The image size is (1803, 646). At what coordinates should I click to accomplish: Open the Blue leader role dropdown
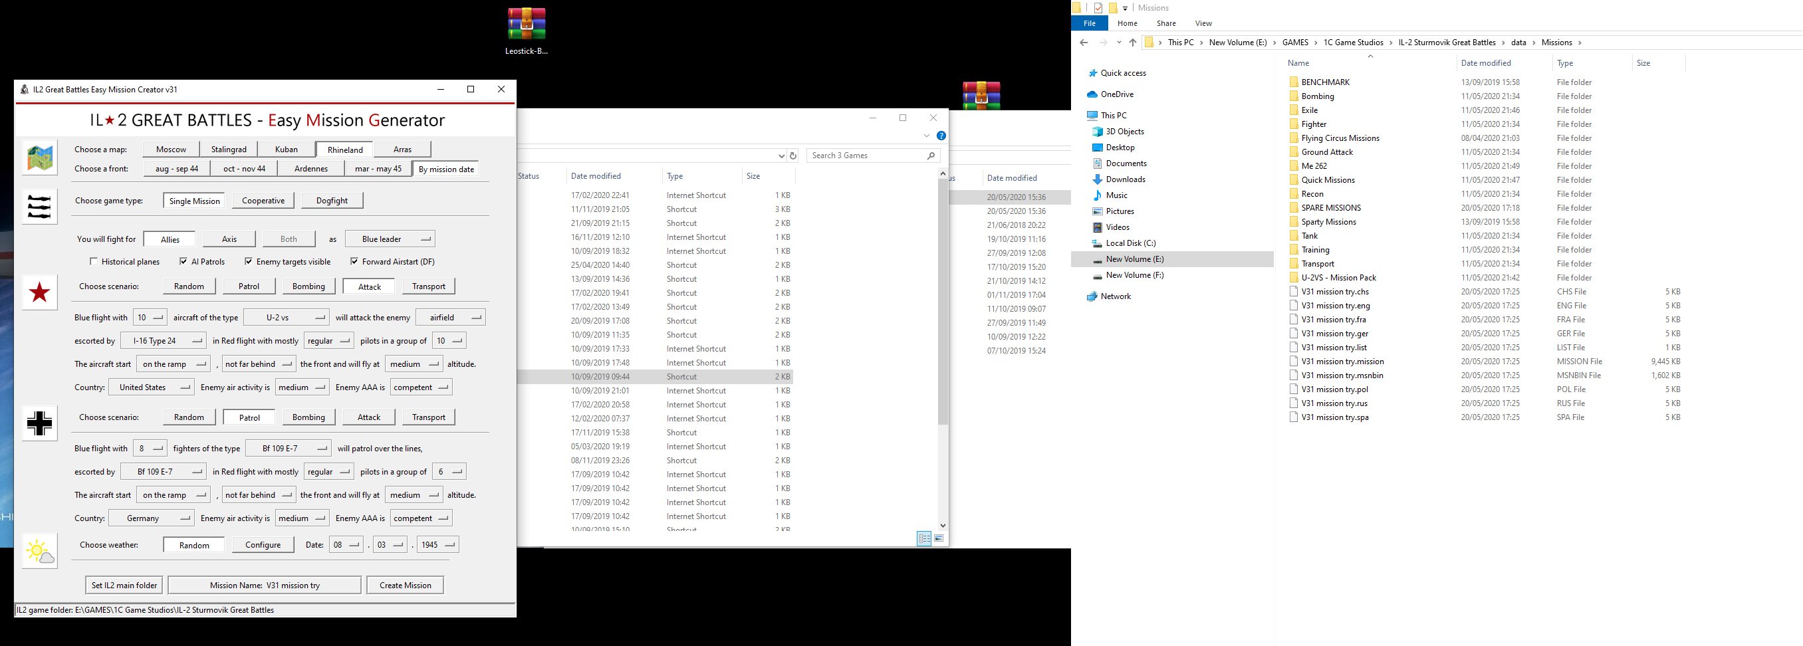click(x=390, y=239)
